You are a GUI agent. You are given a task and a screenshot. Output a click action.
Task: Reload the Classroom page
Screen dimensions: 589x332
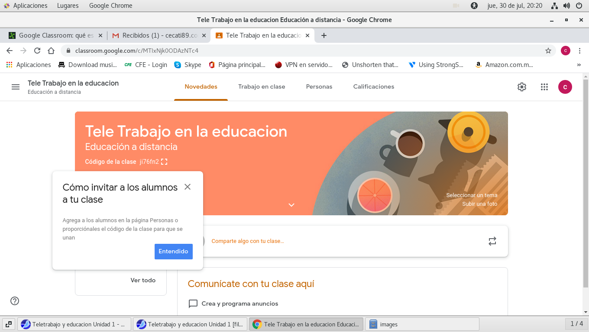(x=37, y=51)
